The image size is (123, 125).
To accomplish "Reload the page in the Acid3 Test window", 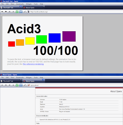I will (x=17, y=12).
